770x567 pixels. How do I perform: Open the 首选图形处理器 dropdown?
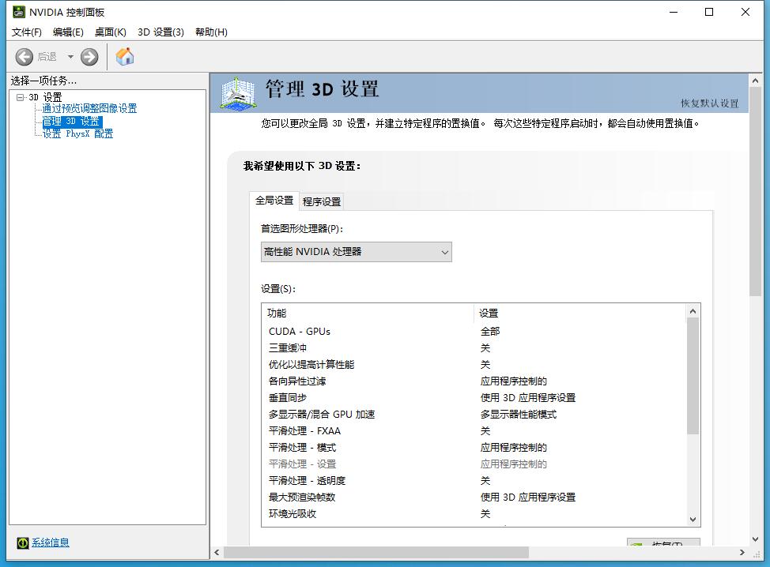tap(356, 252)
